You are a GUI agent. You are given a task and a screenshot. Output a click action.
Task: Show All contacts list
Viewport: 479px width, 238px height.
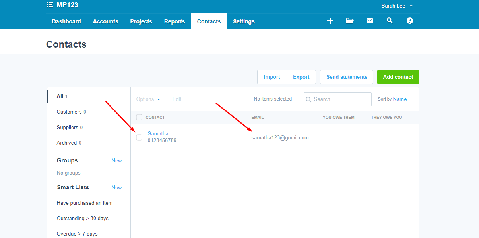point(62,96)
